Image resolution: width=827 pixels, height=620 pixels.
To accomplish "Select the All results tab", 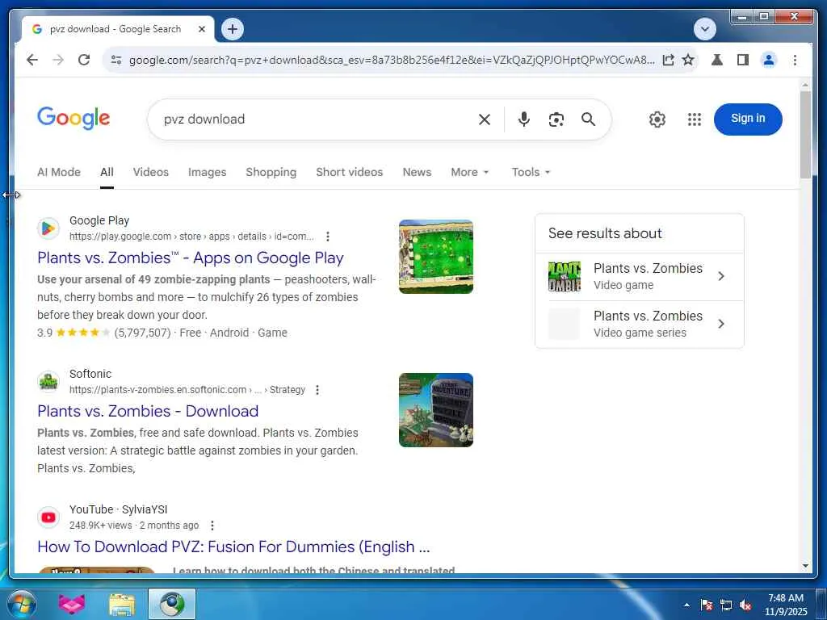I will coord(107,172).
